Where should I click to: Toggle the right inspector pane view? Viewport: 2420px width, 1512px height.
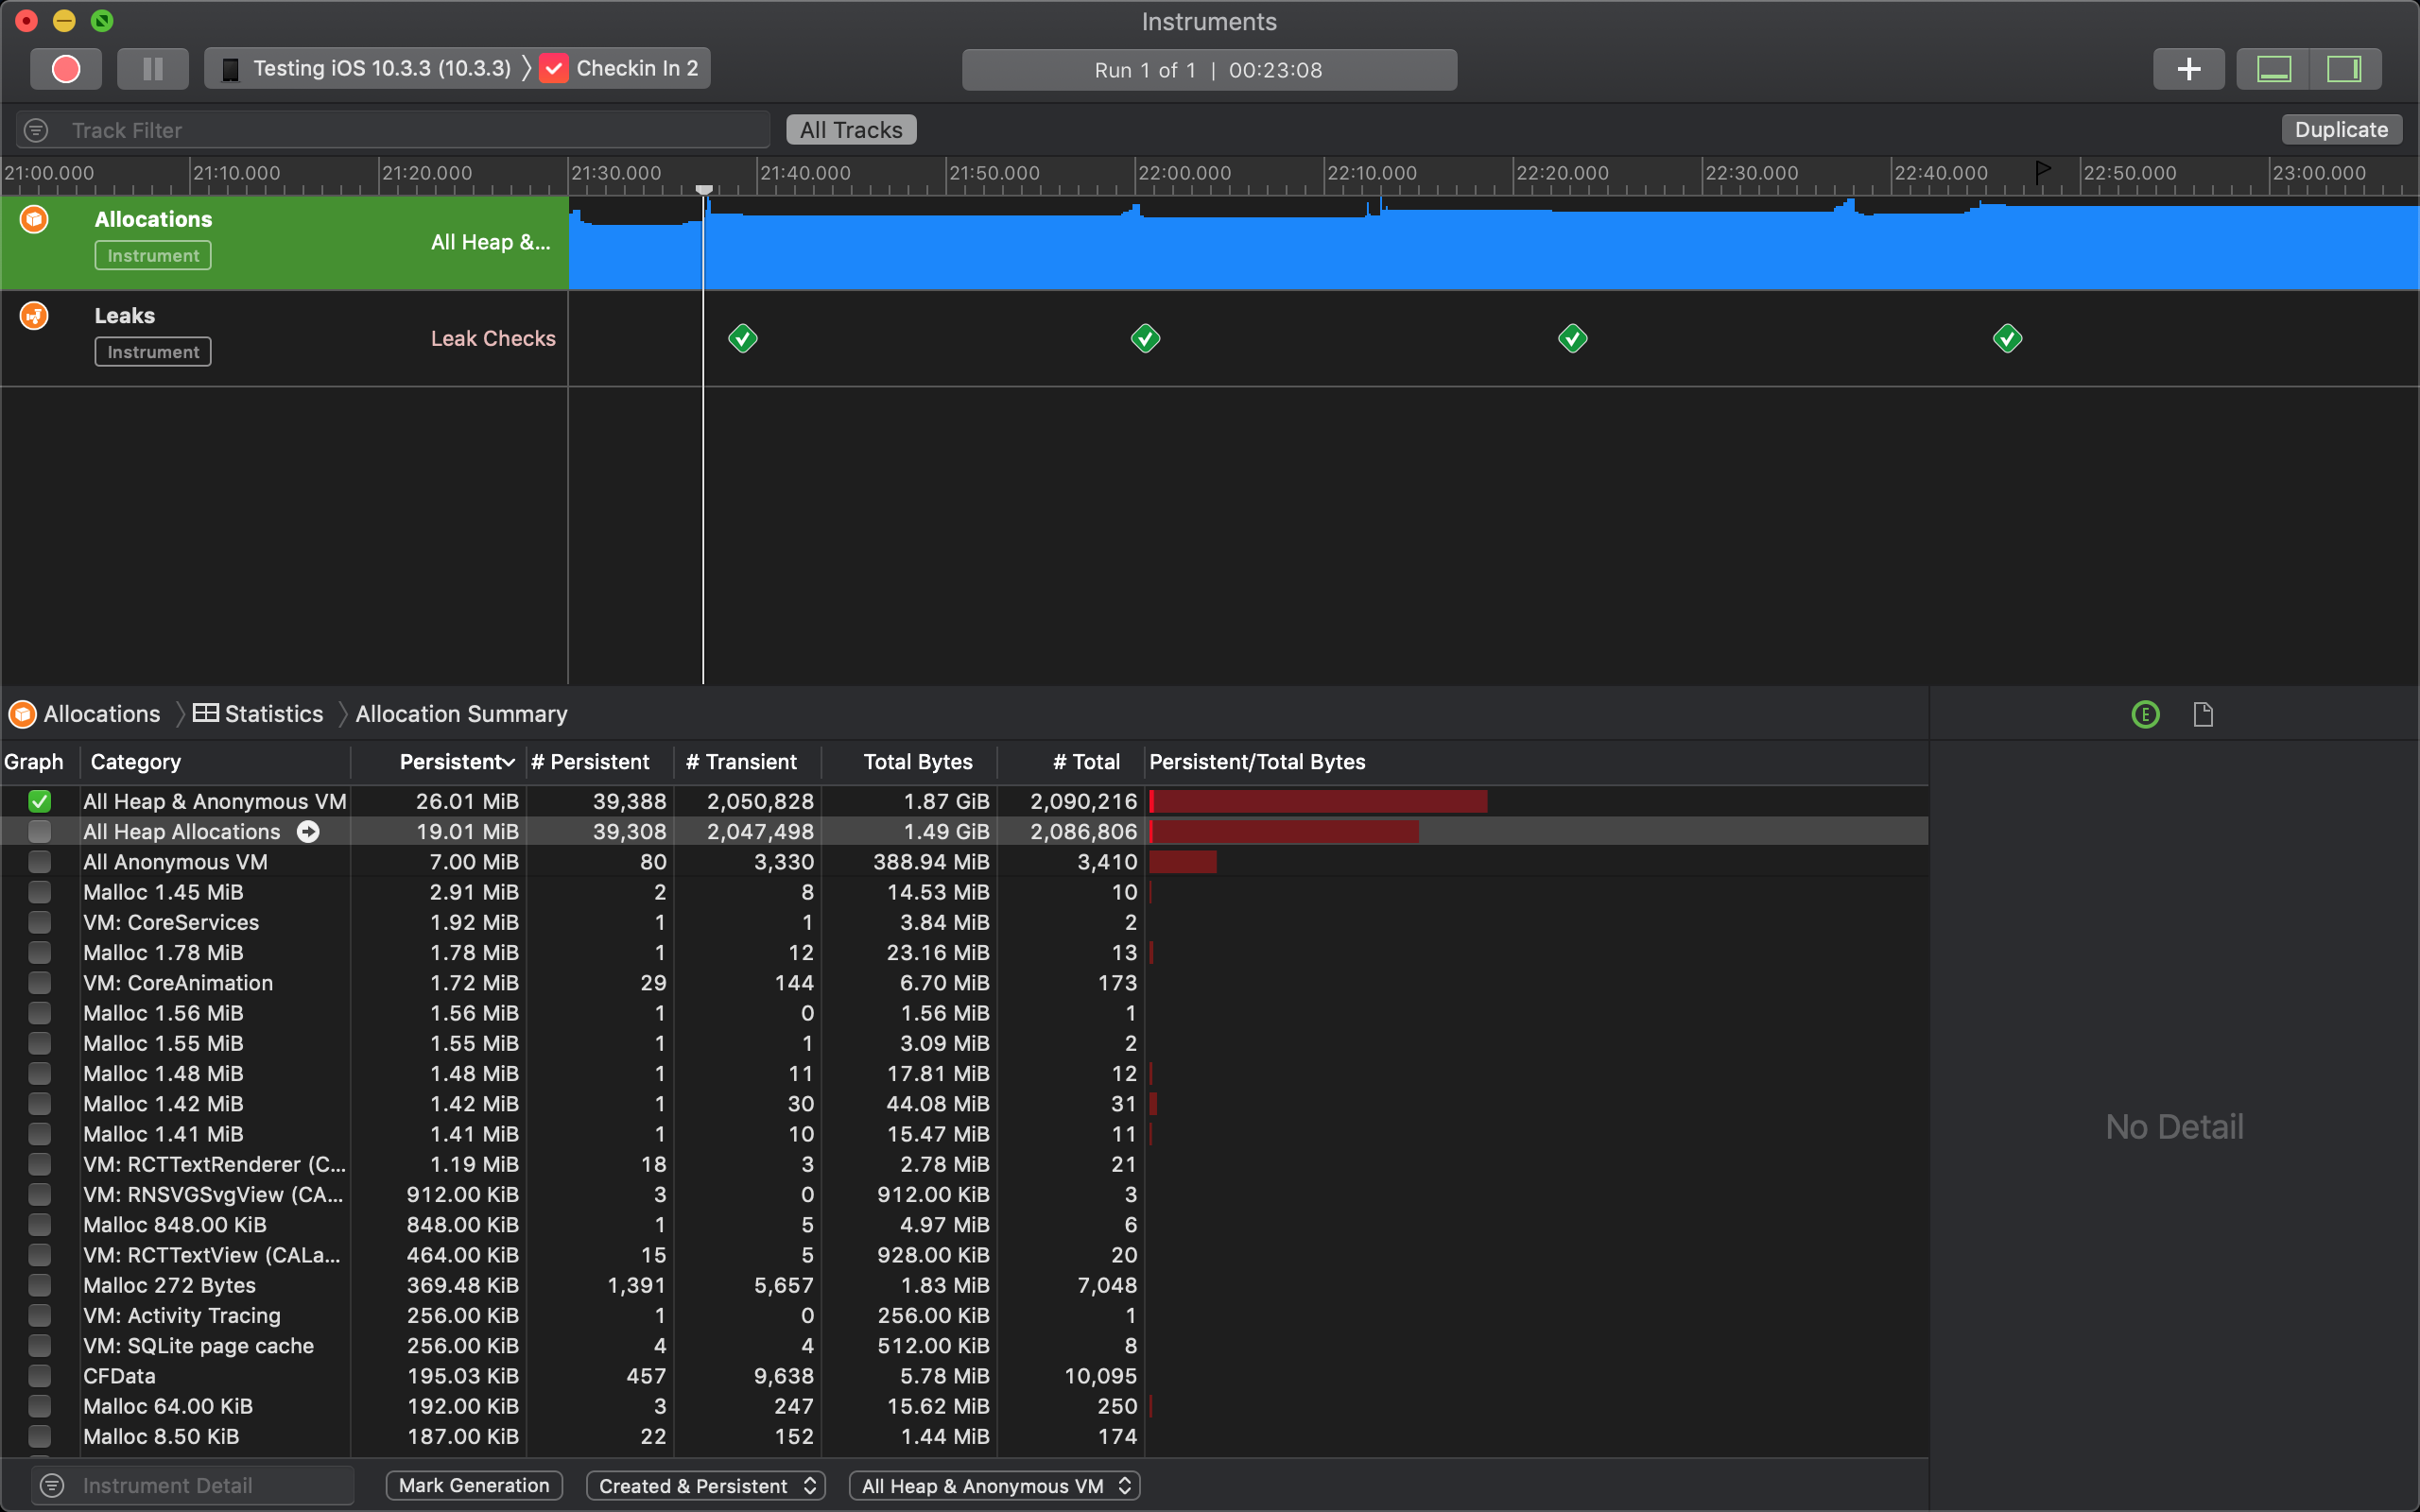pyautogui.click(x=2344, y=69)
